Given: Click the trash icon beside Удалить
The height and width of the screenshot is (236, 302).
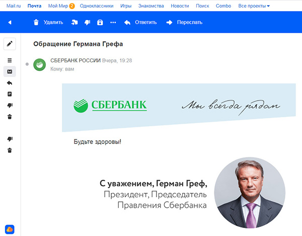Looking at the screenshot, I should (x=36, y=22).
